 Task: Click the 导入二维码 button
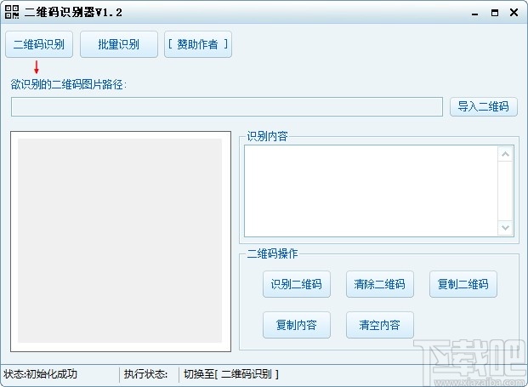(484, 107)
